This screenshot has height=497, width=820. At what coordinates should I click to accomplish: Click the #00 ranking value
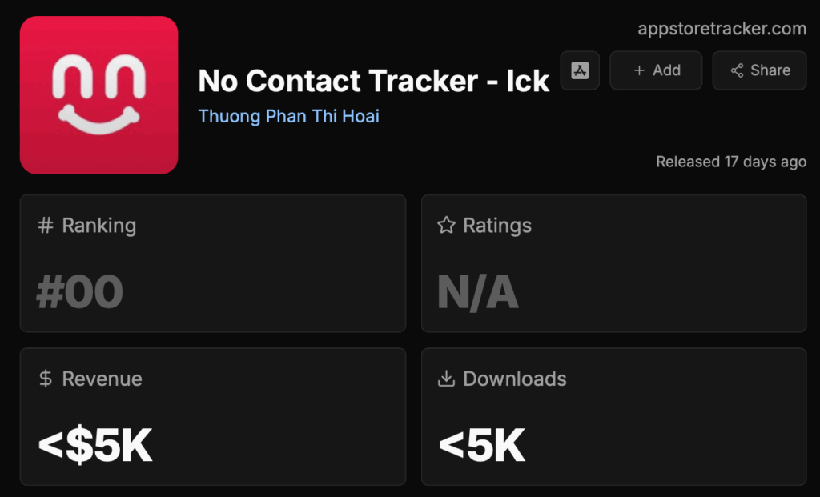[79, 292]
